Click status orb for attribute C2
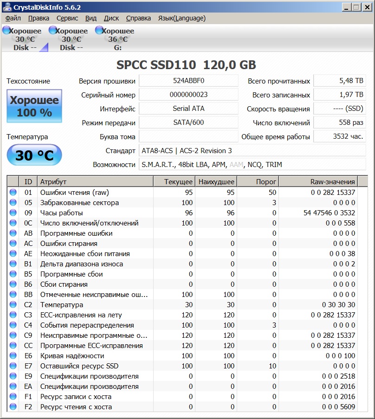This screenshot has height=419, width=375. pyautogui.click(x=13, y=305)
